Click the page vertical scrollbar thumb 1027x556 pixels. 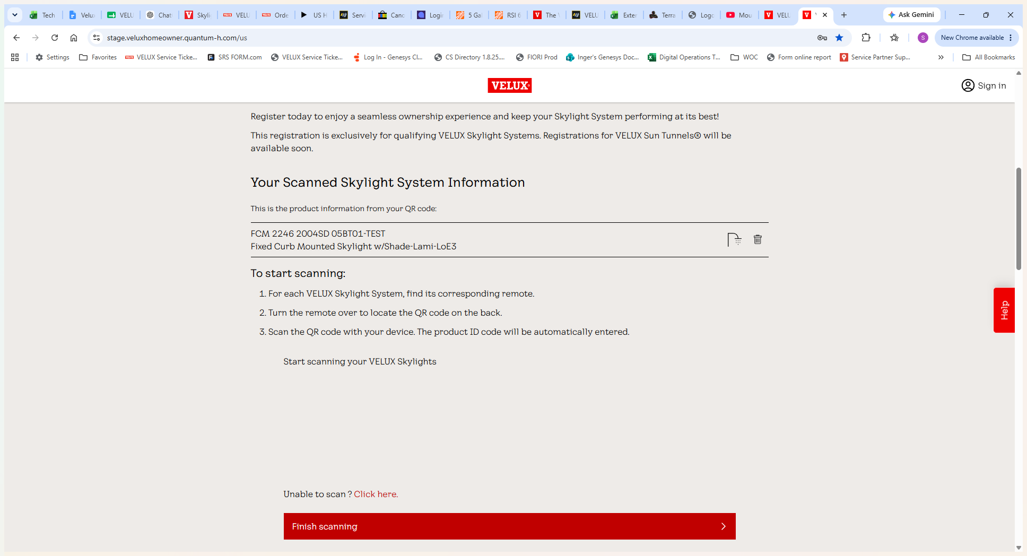pyautogui.click(x=1019, y=219)
